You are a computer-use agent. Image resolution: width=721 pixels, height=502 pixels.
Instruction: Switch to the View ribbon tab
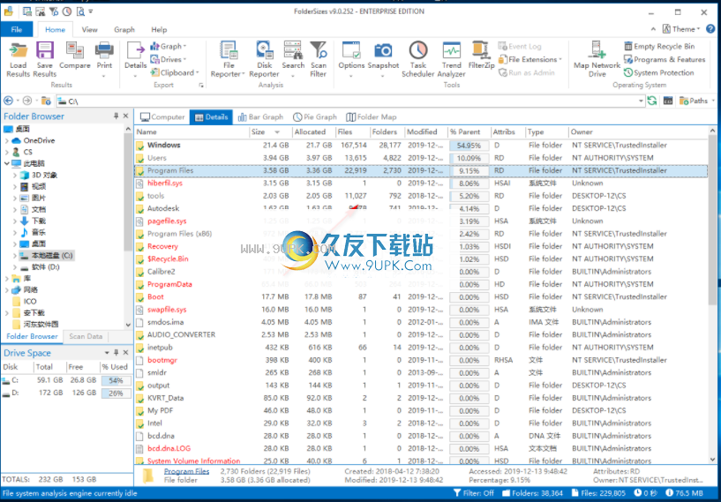click(x=89, y=29)
